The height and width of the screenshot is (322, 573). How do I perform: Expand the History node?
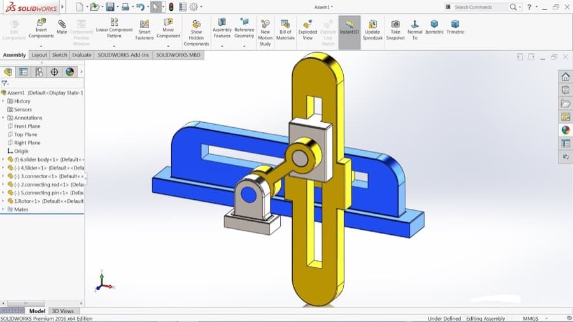[3, 101]
